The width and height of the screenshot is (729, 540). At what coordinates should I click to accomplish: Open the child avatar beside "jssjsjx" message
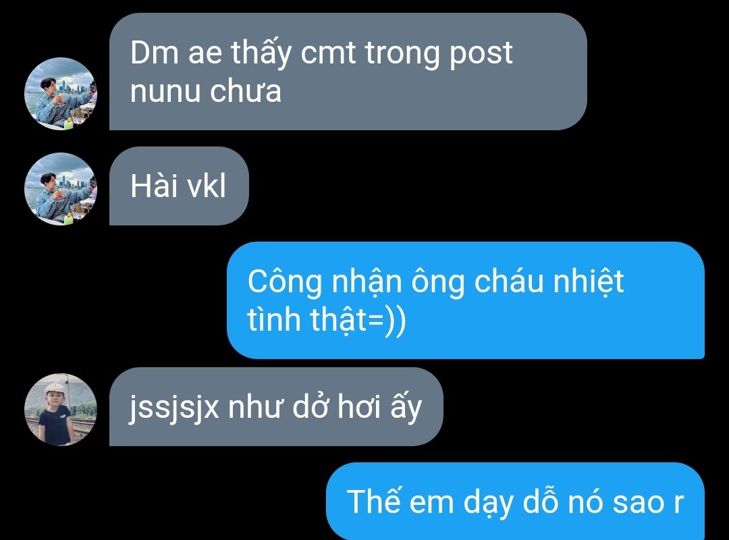[x=61, y=409]
